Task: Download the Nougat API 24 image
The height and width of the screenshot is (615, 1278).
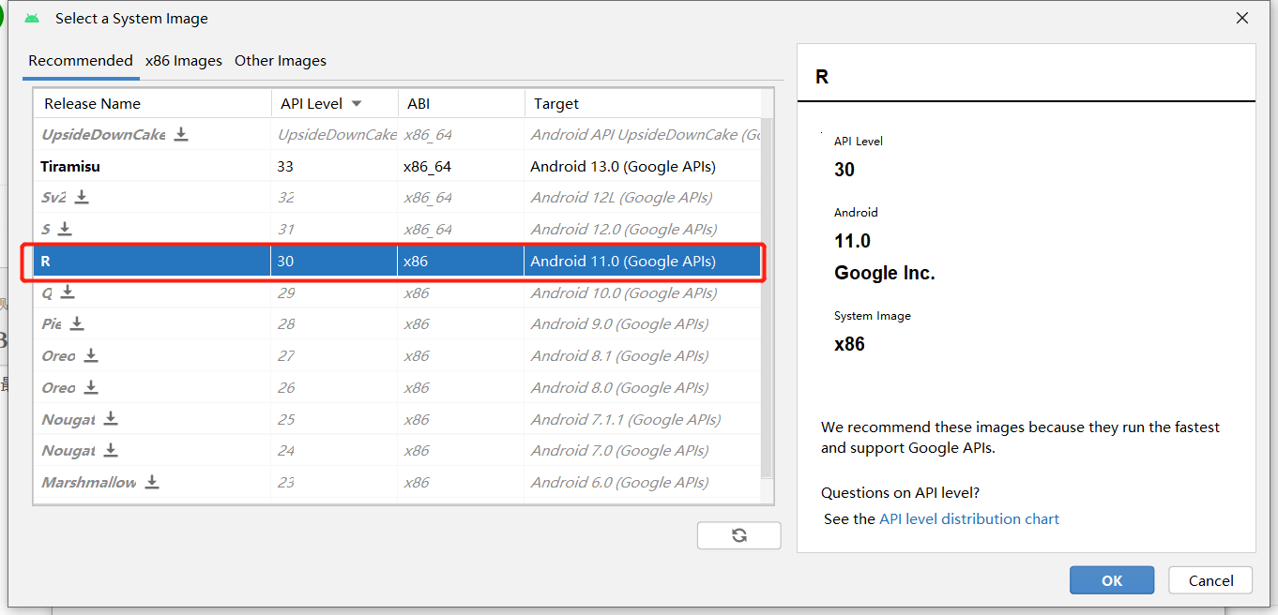Action: [111, 450]
